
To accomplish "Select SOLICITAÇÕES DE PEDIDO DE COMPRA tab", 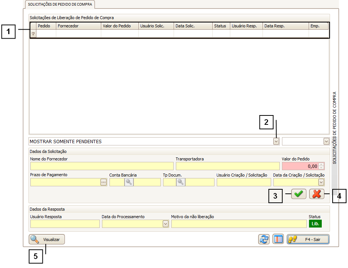I will [60, 4].
